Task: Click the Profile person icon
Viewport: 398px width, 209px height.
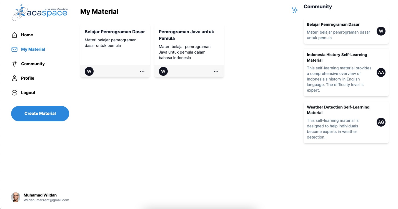Action: [x=14, y=78]
